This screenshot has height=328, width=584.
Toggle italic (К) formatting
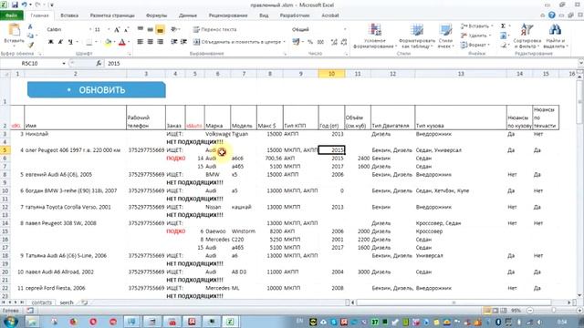(x=60, y=42)
